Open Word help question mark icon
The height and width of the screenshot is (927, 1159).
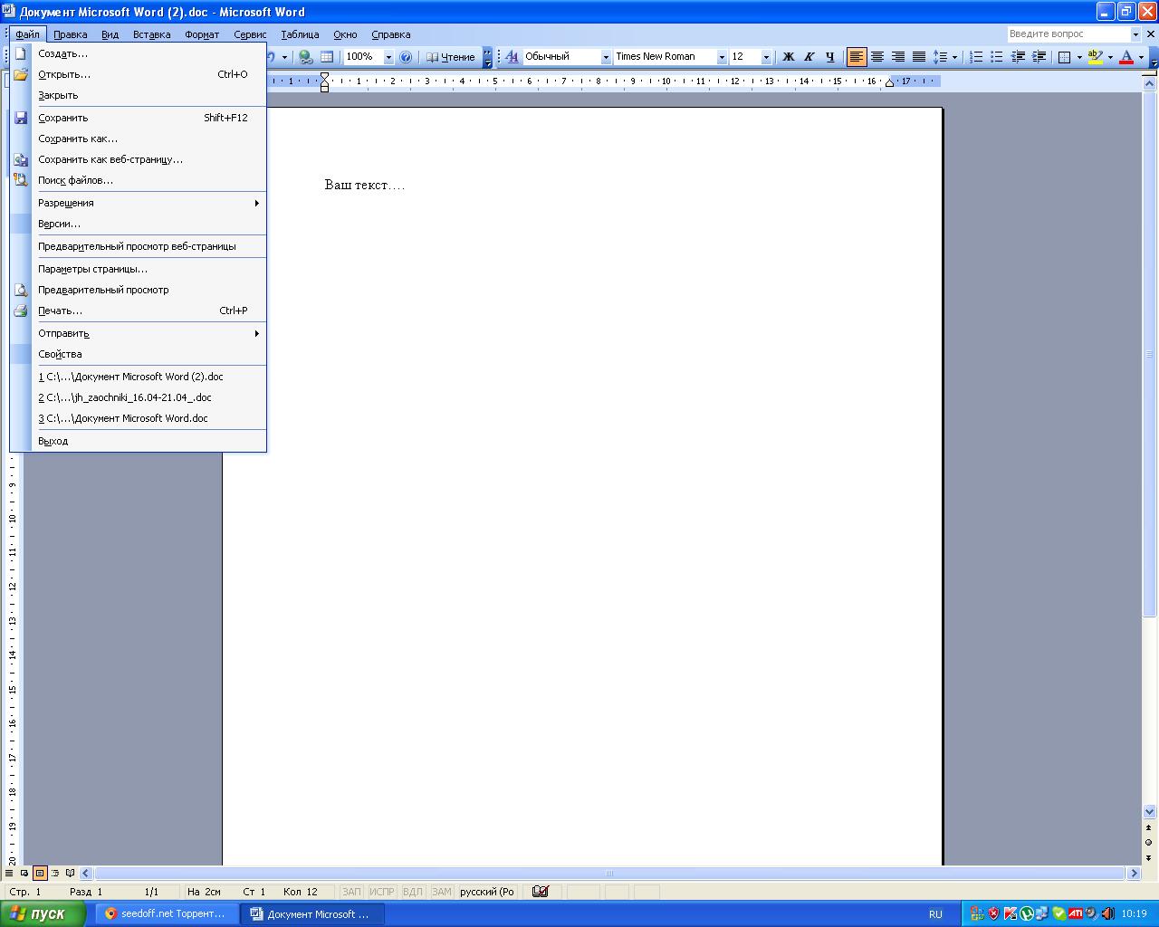[x=406, y=57]
